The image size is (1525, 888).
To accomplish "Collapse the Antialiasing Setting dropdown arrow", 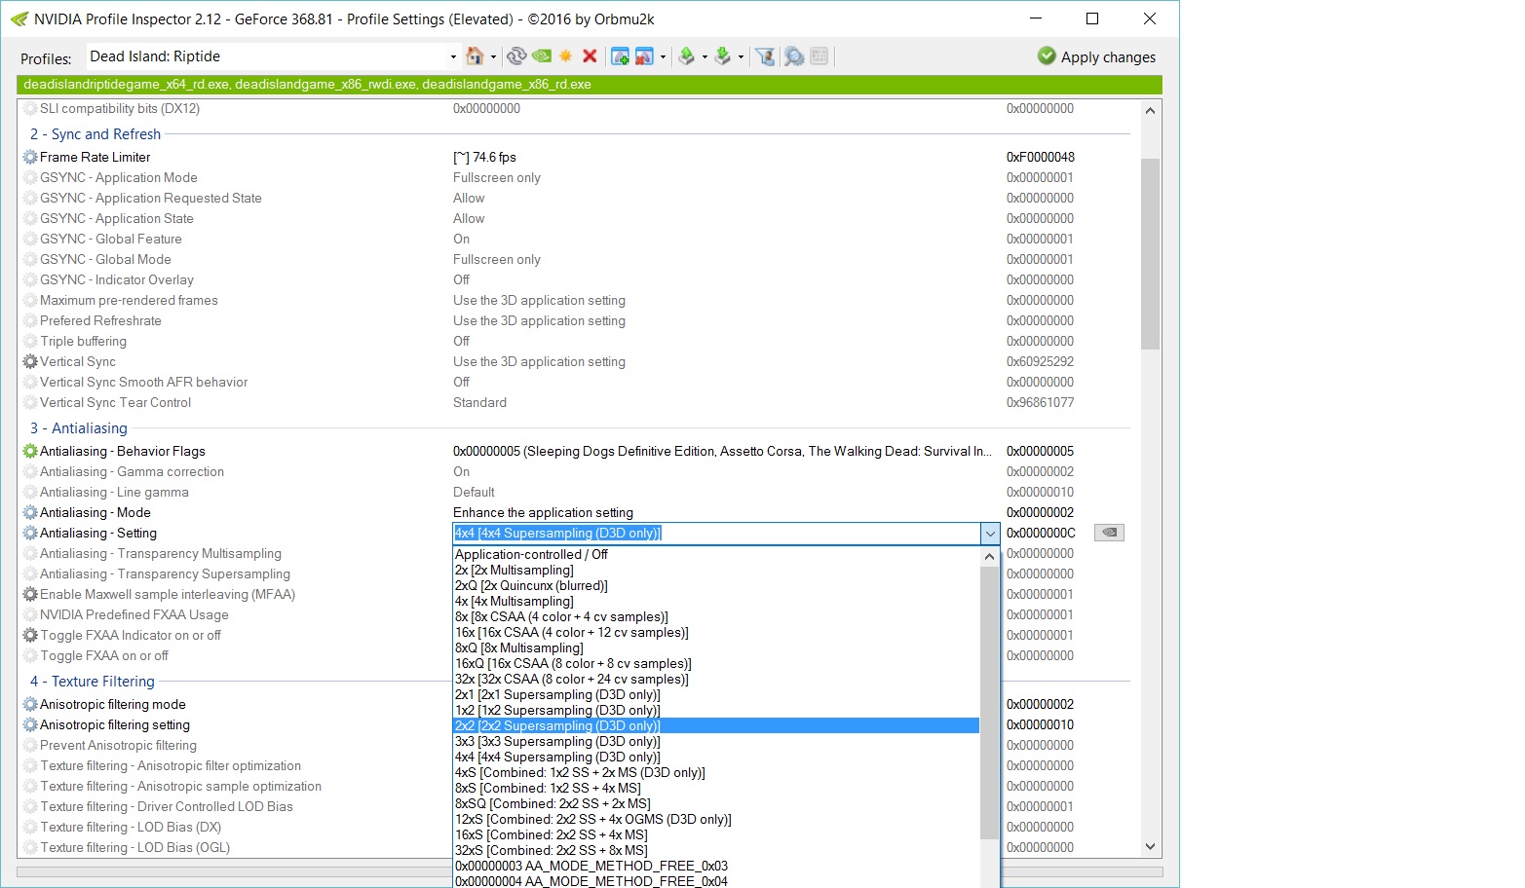I will pos(990,533).
